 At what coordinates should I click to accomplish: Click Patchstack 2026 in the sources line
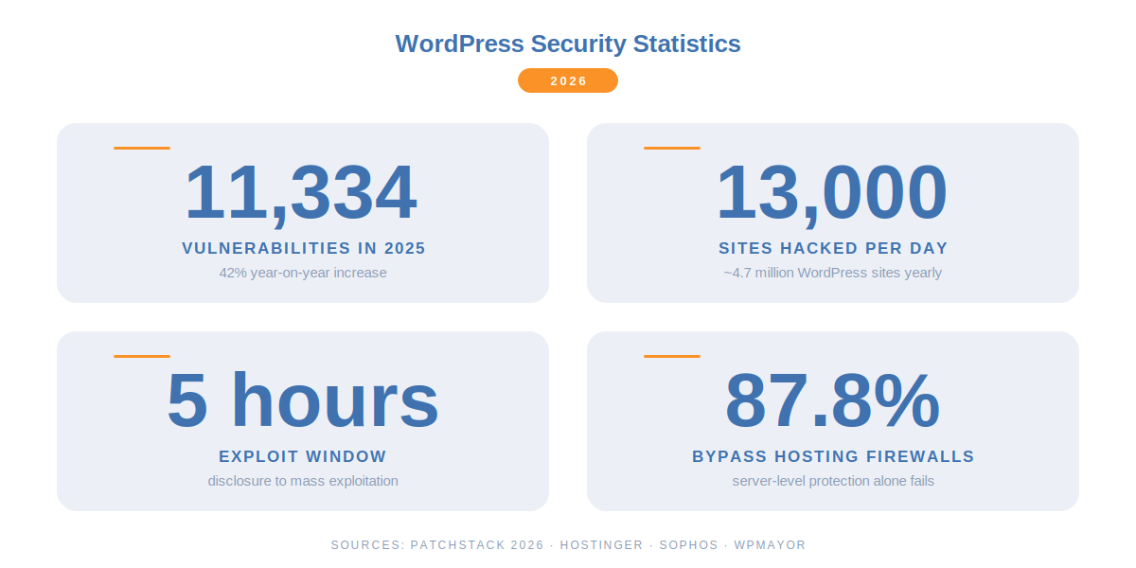click(x=477, y=545)
